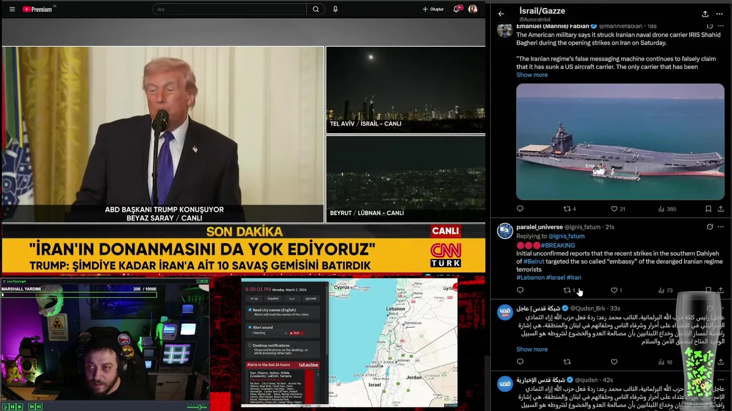This screenshot has height=411, width=732.
Task: Open paralel_universe profile avatar
Action: point(505,230)
